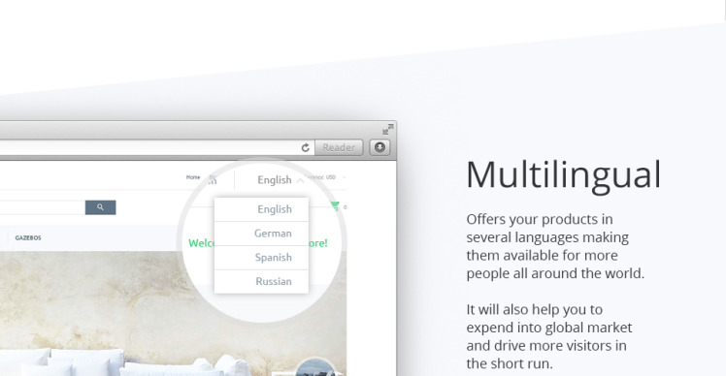Viewport: 726px width, 376px height.
Task: Click the round thumbnail on banner
Action: (x=315, y=366)
